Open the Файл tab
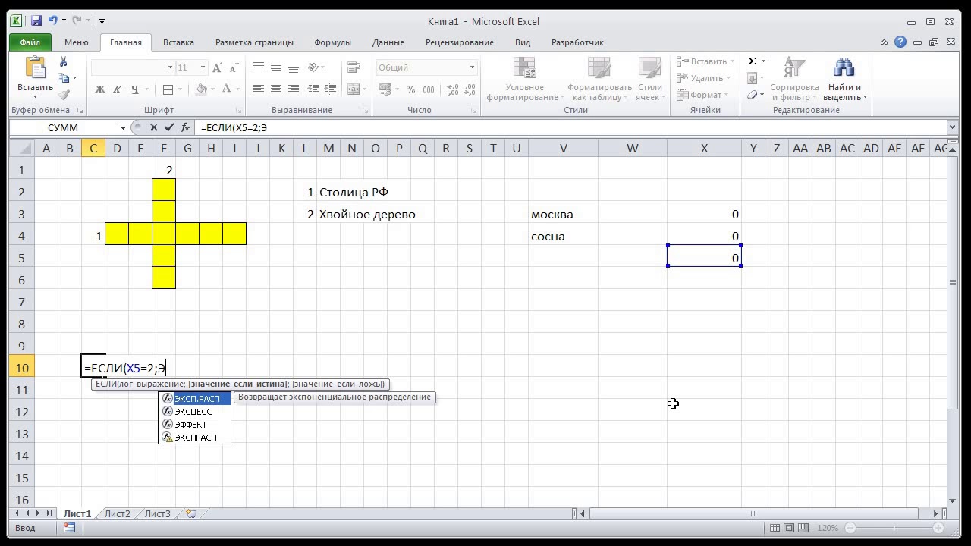 [x=30, y=42]
